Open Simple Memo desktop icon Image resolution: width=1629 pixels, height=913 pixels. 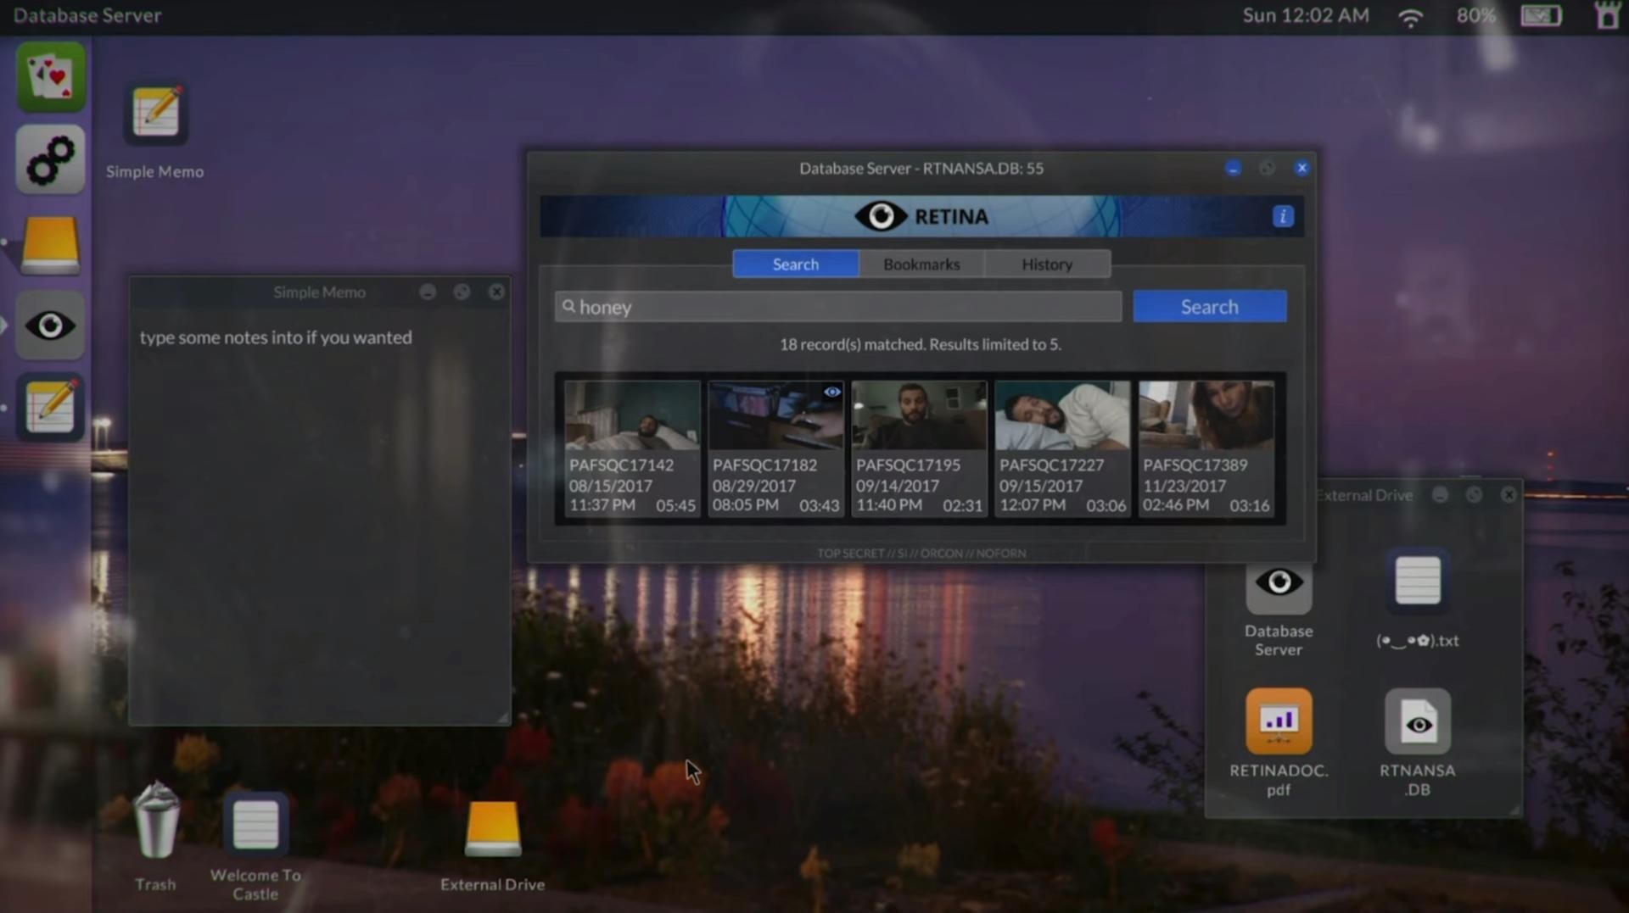click(x=155, y=114)
